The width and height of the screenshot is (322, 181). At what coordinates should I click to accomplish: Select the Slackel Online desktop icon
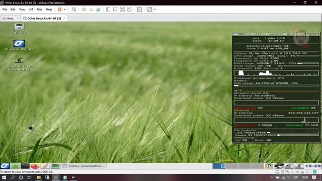click(x=19, y=45)
